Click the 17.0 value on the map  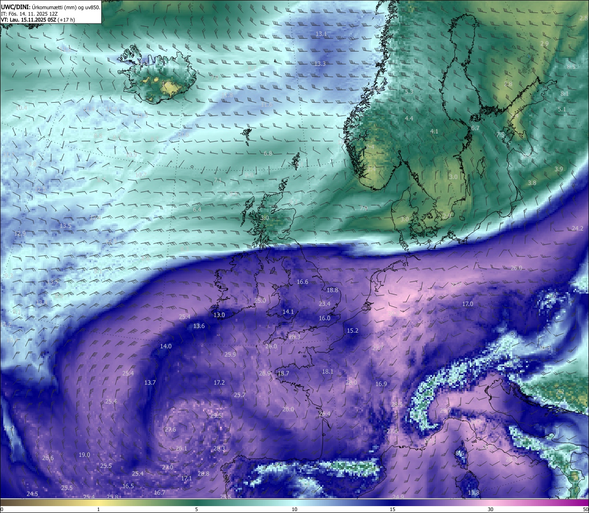tap(468, 304)
